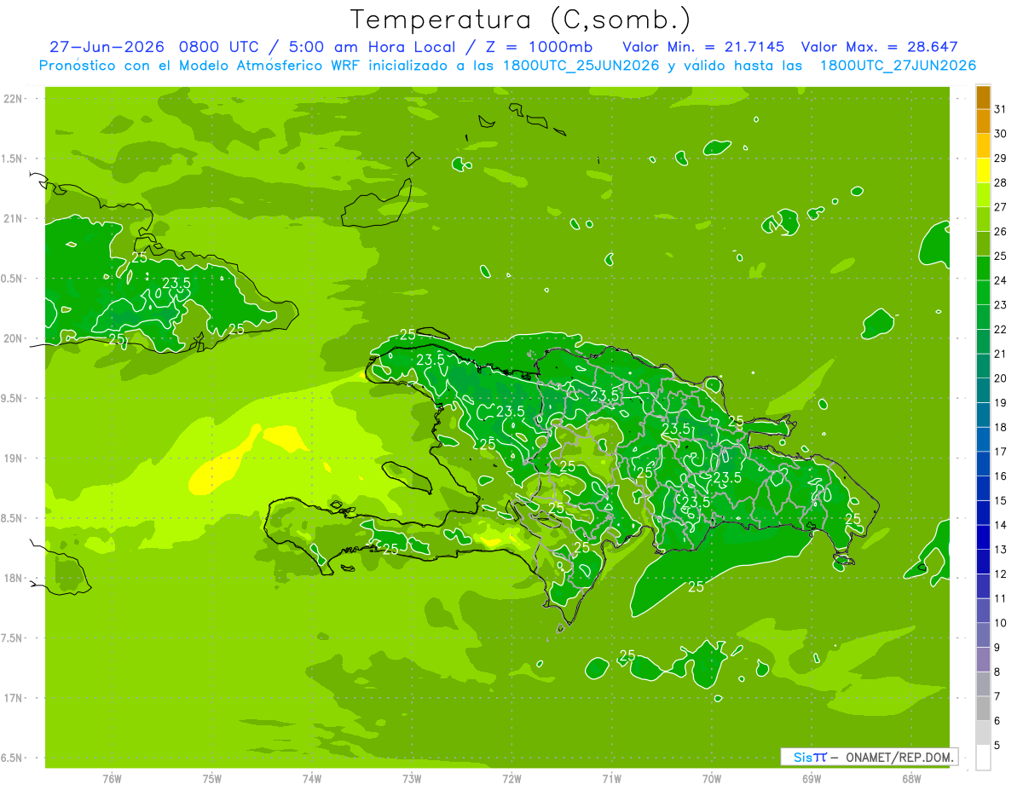Click the "Valor Min. = 21.7145" value

tap(704, 47)
